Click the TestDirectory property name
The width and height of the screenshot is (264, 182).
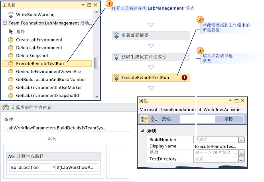pos(163,159)
